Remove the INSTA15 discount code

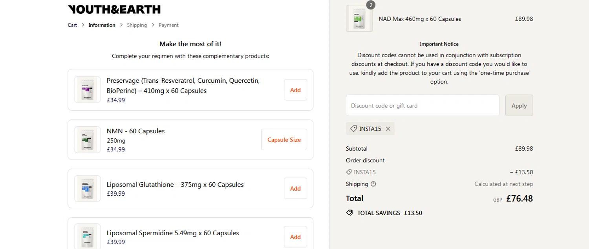388,129
